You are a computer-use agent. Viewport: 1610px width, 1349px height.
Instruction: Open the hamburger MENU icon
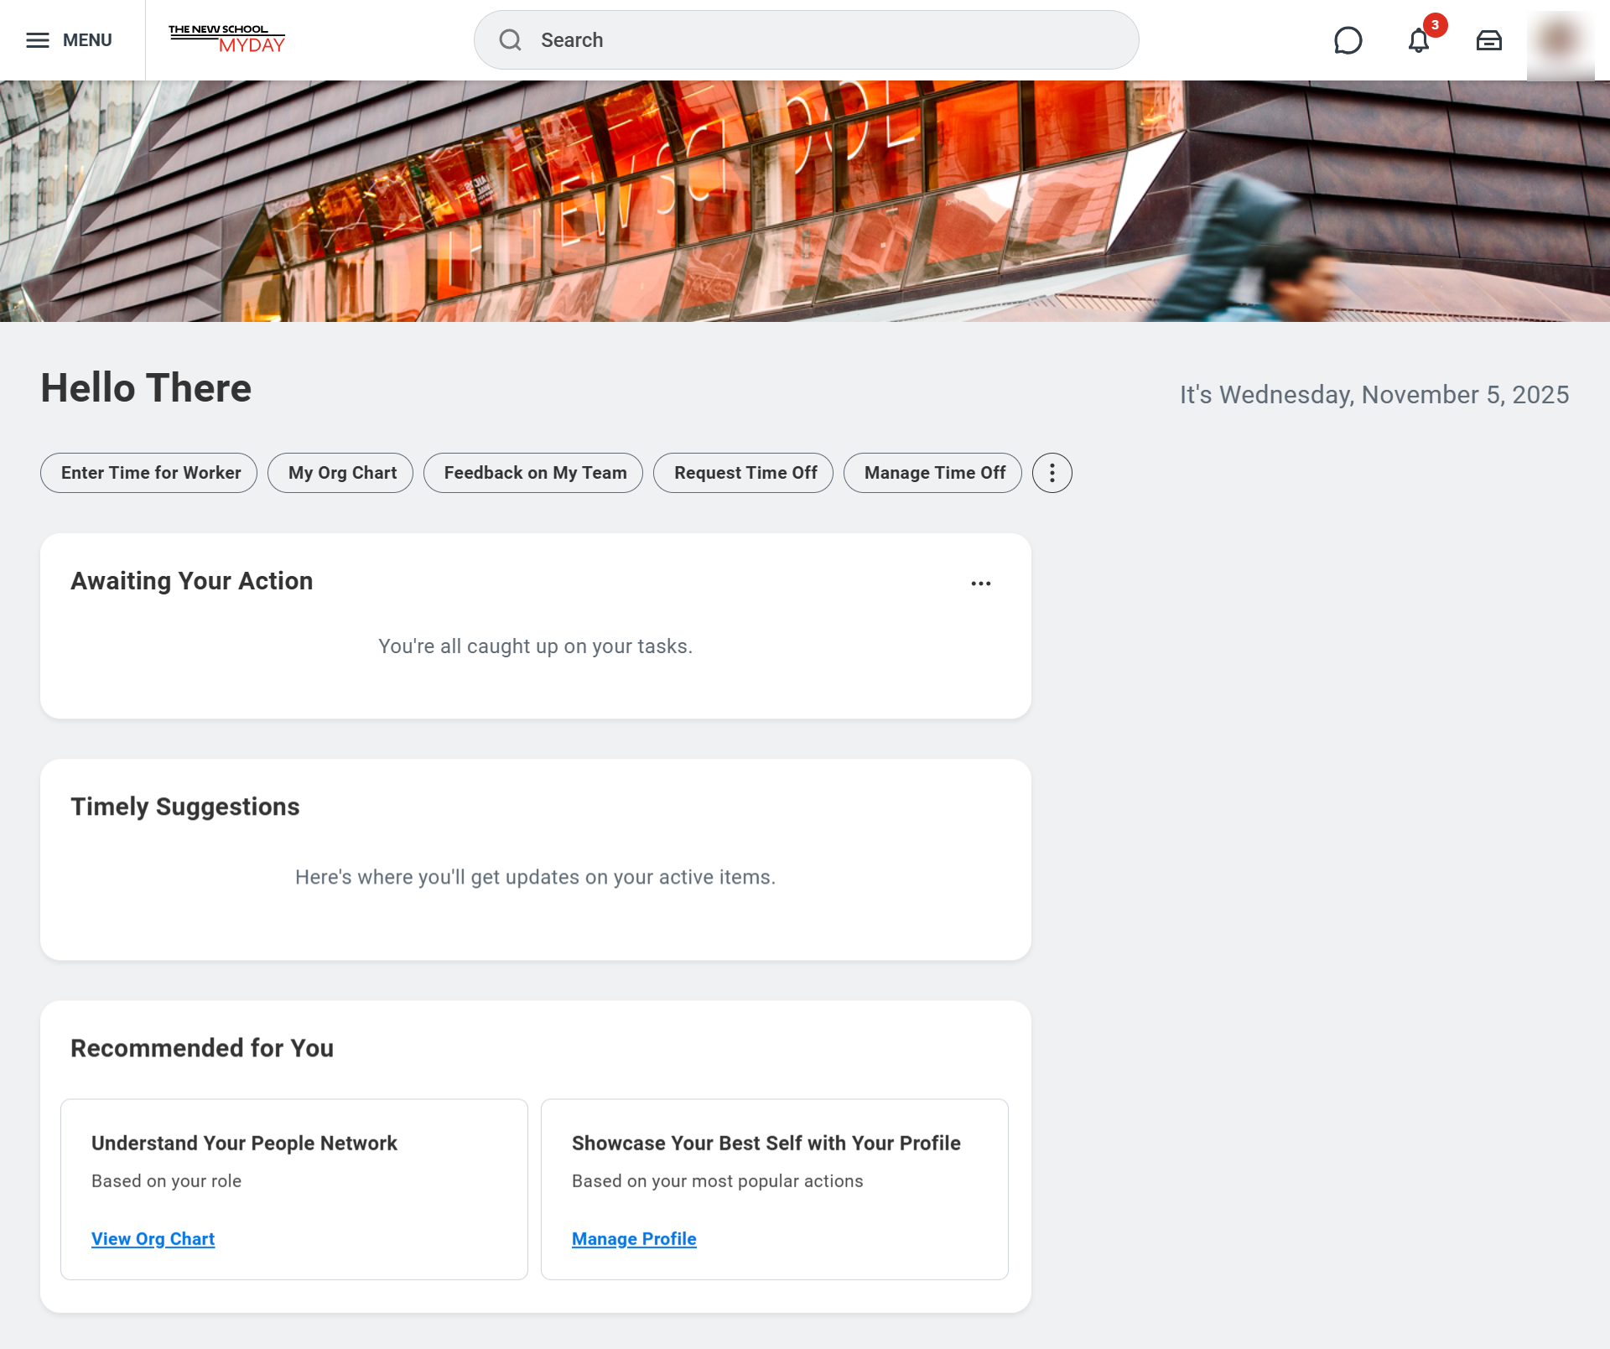pos(38,40)
